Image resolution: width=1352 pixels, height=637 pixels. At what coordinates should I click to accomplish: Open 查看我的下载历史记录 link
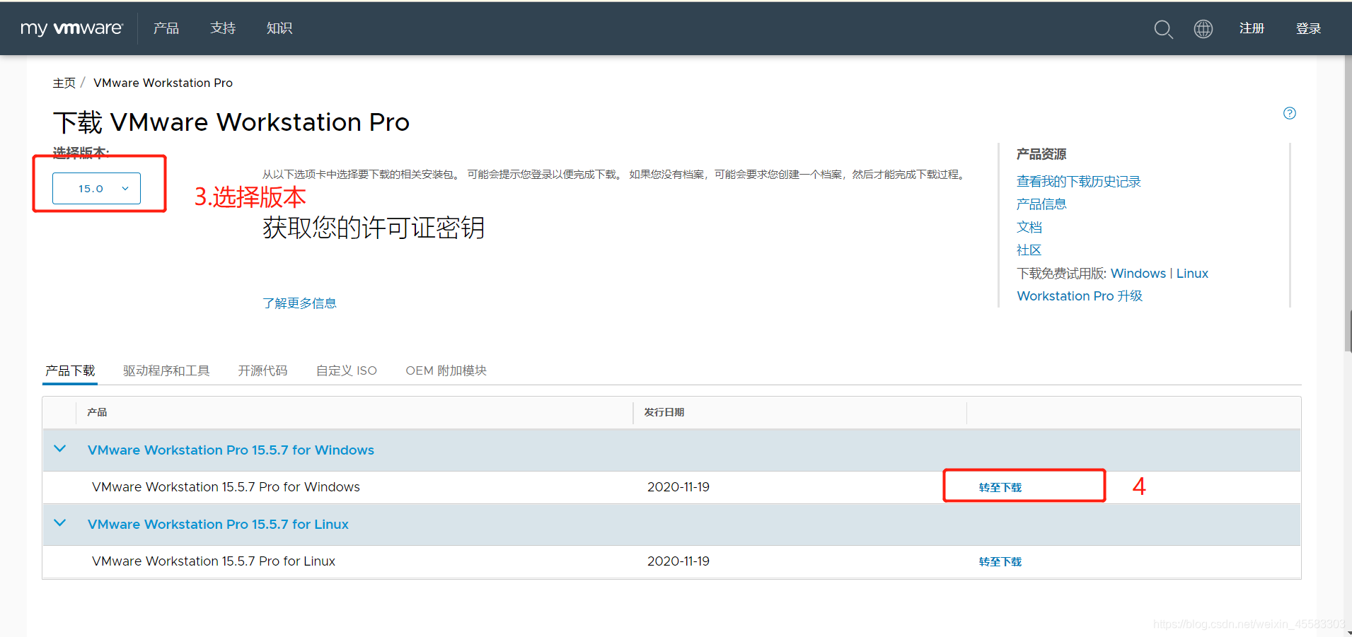(x=1078, y=182)
